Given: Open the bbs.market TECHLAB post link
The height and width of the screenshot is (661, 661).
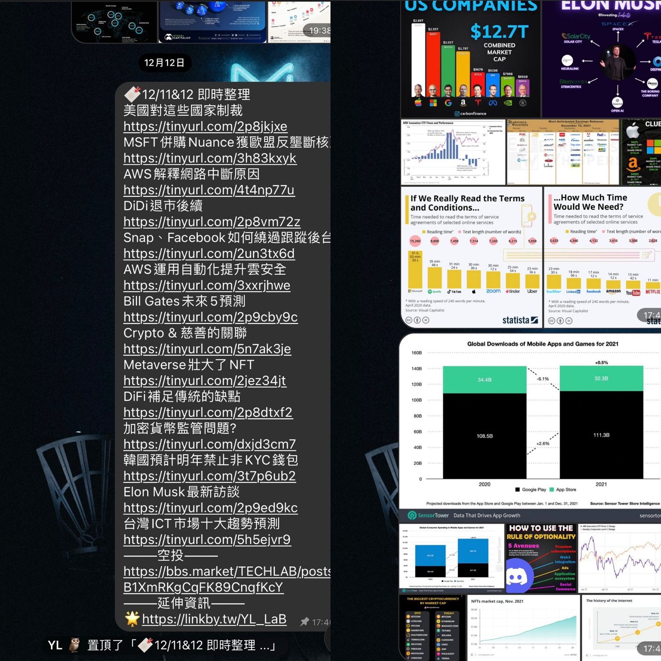Looking at the screenshot, I should click(x=227, y=579).
